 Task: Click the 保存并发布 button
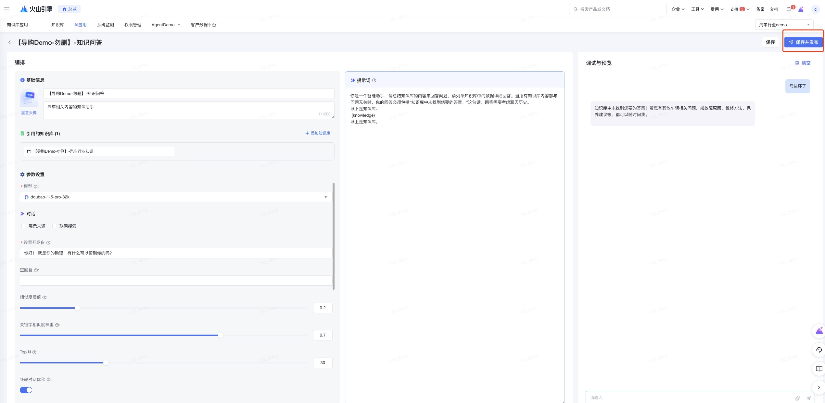click(803, 42)
